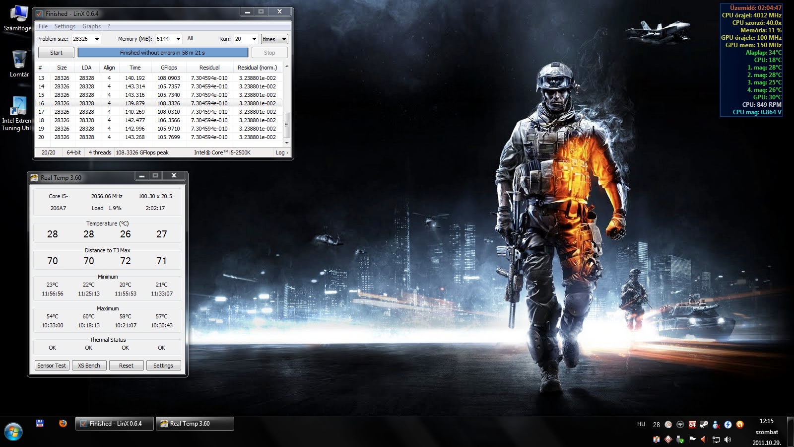Click Sensor Test in Real Temp
The image size is (794, 447).
coord(52,366)
